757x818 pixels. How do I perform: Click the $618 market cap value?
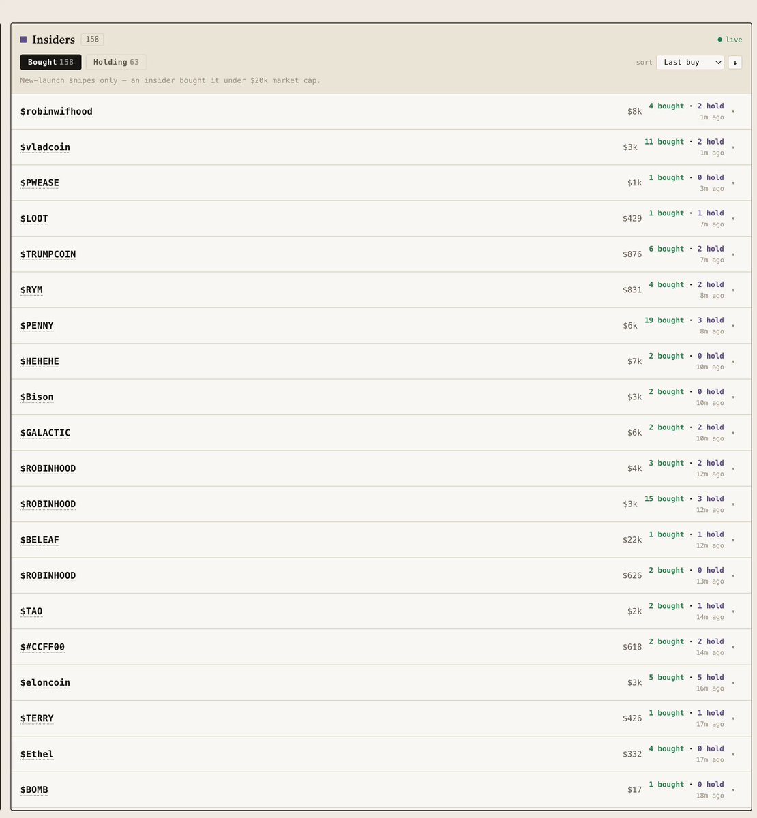tap(632, 647)
